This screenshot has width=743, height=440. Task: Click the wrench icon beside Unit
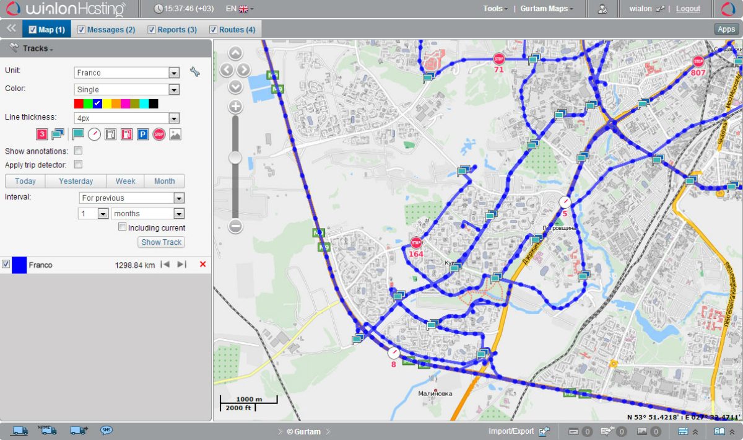[195, 72]
